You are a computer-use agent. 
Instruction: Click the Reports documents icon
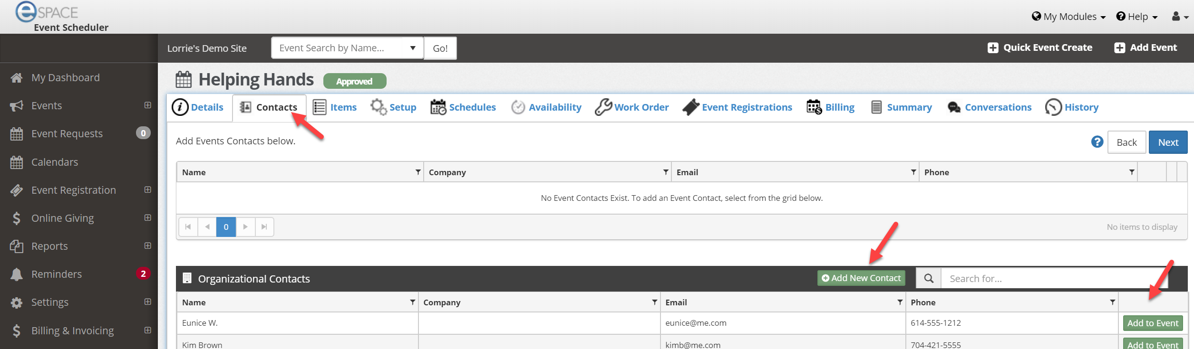(17, 246)
